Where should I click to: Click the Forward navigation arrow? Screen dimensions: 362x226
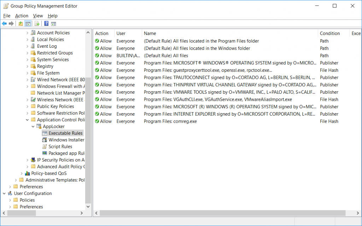(11, 24)
